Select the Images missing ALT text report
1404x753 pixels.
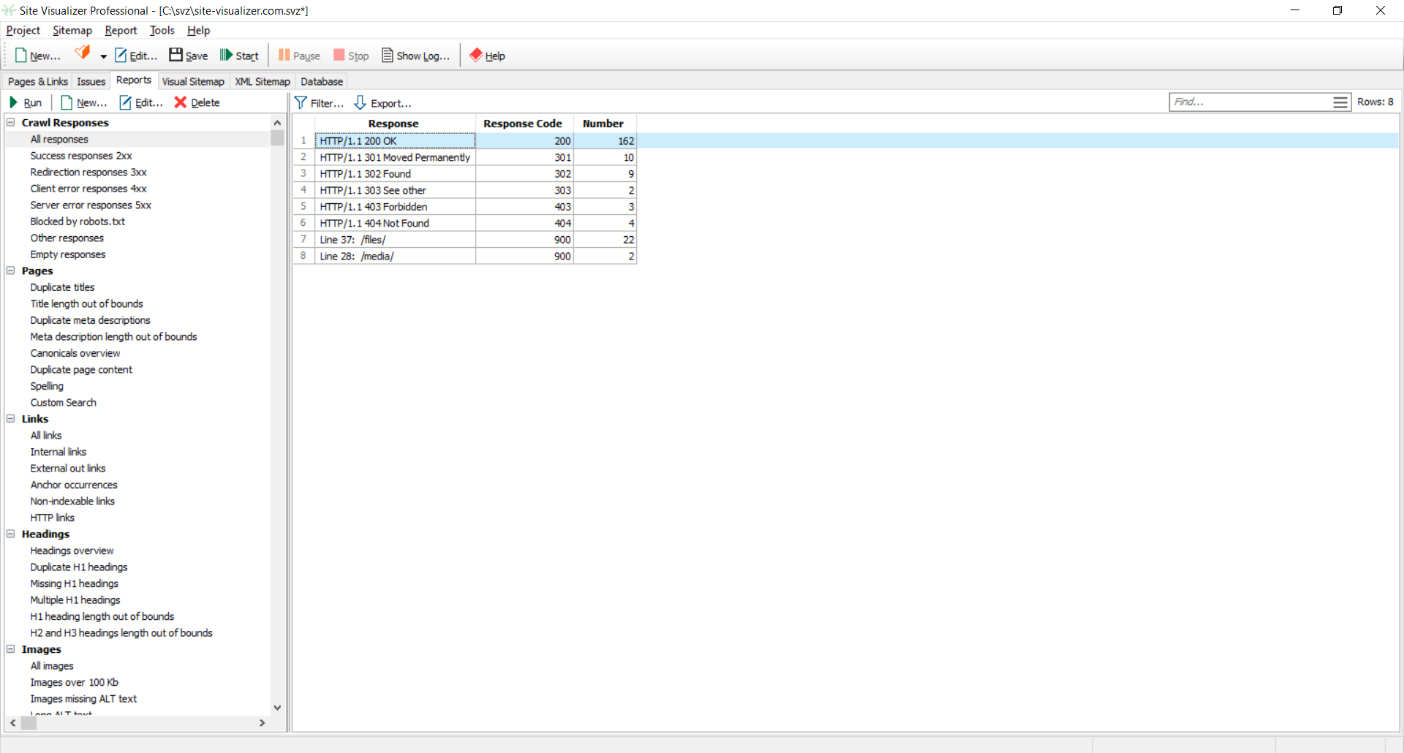(x=83, y=698)
